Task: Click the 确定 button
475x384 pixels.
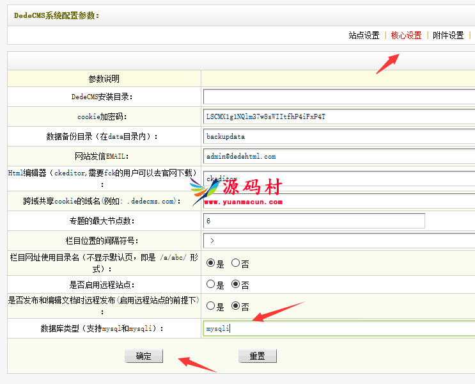Action: coord(144,356)
